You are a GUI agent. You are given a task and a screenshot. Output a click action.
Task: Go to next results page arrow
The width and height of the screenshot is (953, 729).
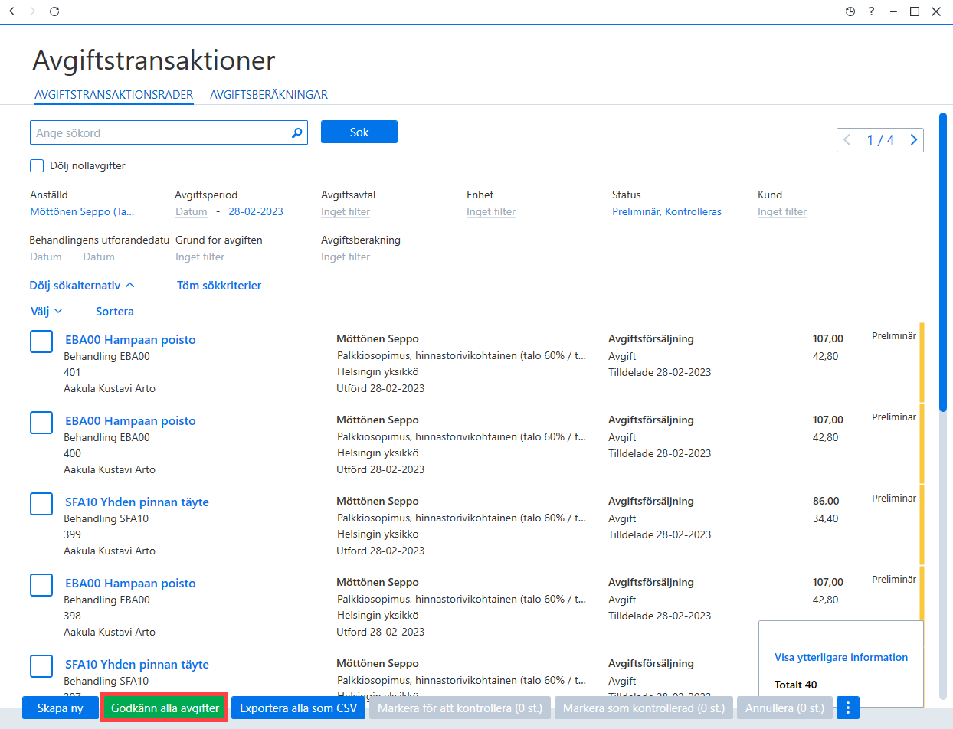click(913, 140)
